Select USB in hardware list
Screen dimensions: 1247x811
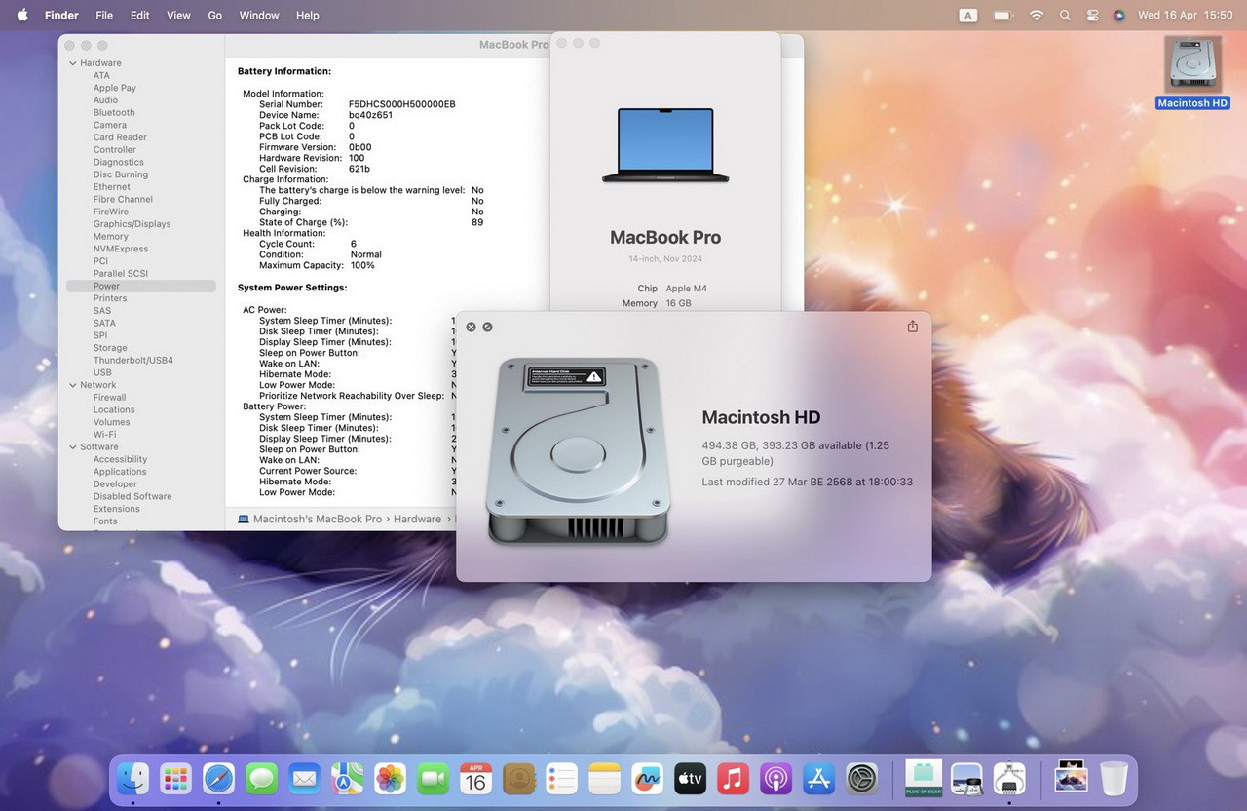(x=102, y=372)
